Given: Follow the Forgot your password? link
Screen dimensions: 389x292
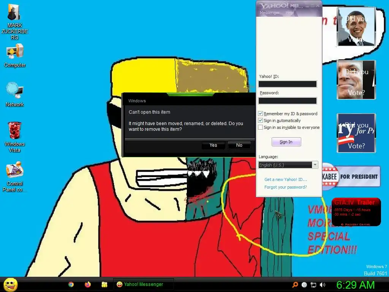Looking at the screenshot, I should click(286, 187).
